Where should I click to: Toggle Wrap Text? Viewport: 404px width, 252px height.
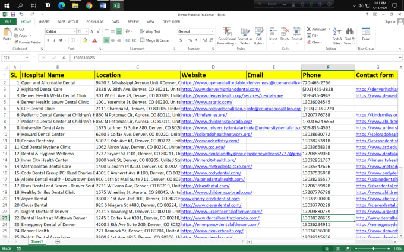150,31
